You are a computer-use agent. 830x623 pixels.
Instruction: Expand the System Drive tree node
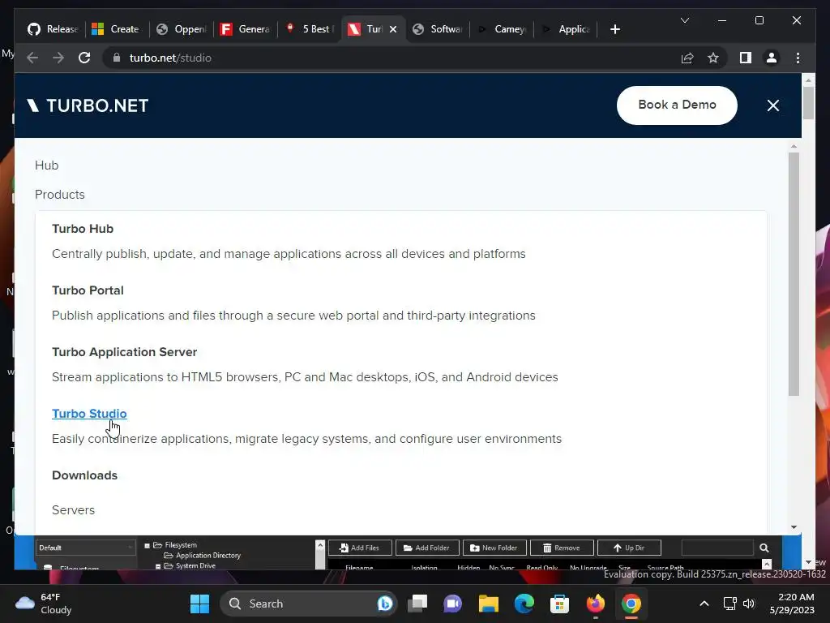(158, 566)
